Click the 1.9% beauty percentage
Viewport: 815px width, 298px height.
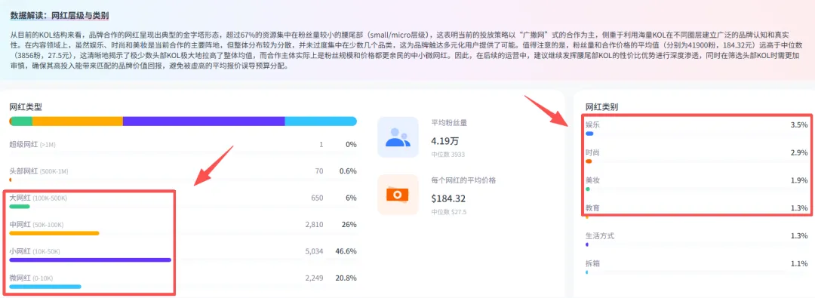(x=799, y=180)
